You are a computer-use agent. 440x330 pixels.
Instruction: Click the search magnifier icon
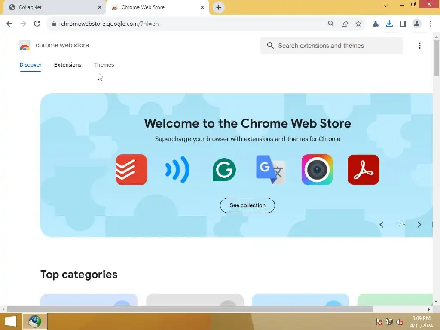coord(270,46)
